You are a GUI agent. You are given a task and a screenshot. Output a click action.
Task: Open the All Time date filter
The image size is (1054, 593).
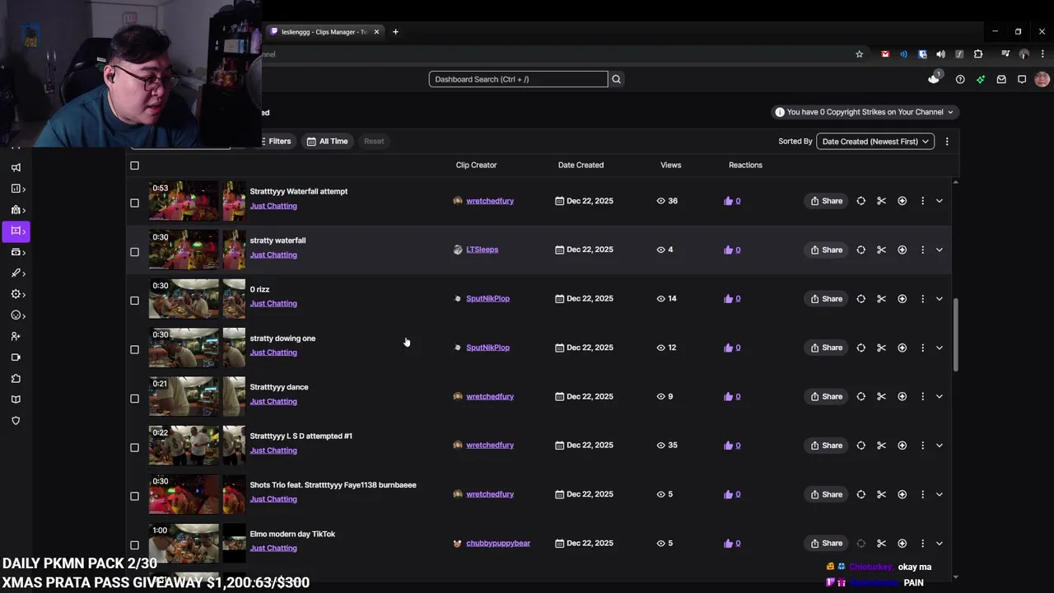point(327,141)
